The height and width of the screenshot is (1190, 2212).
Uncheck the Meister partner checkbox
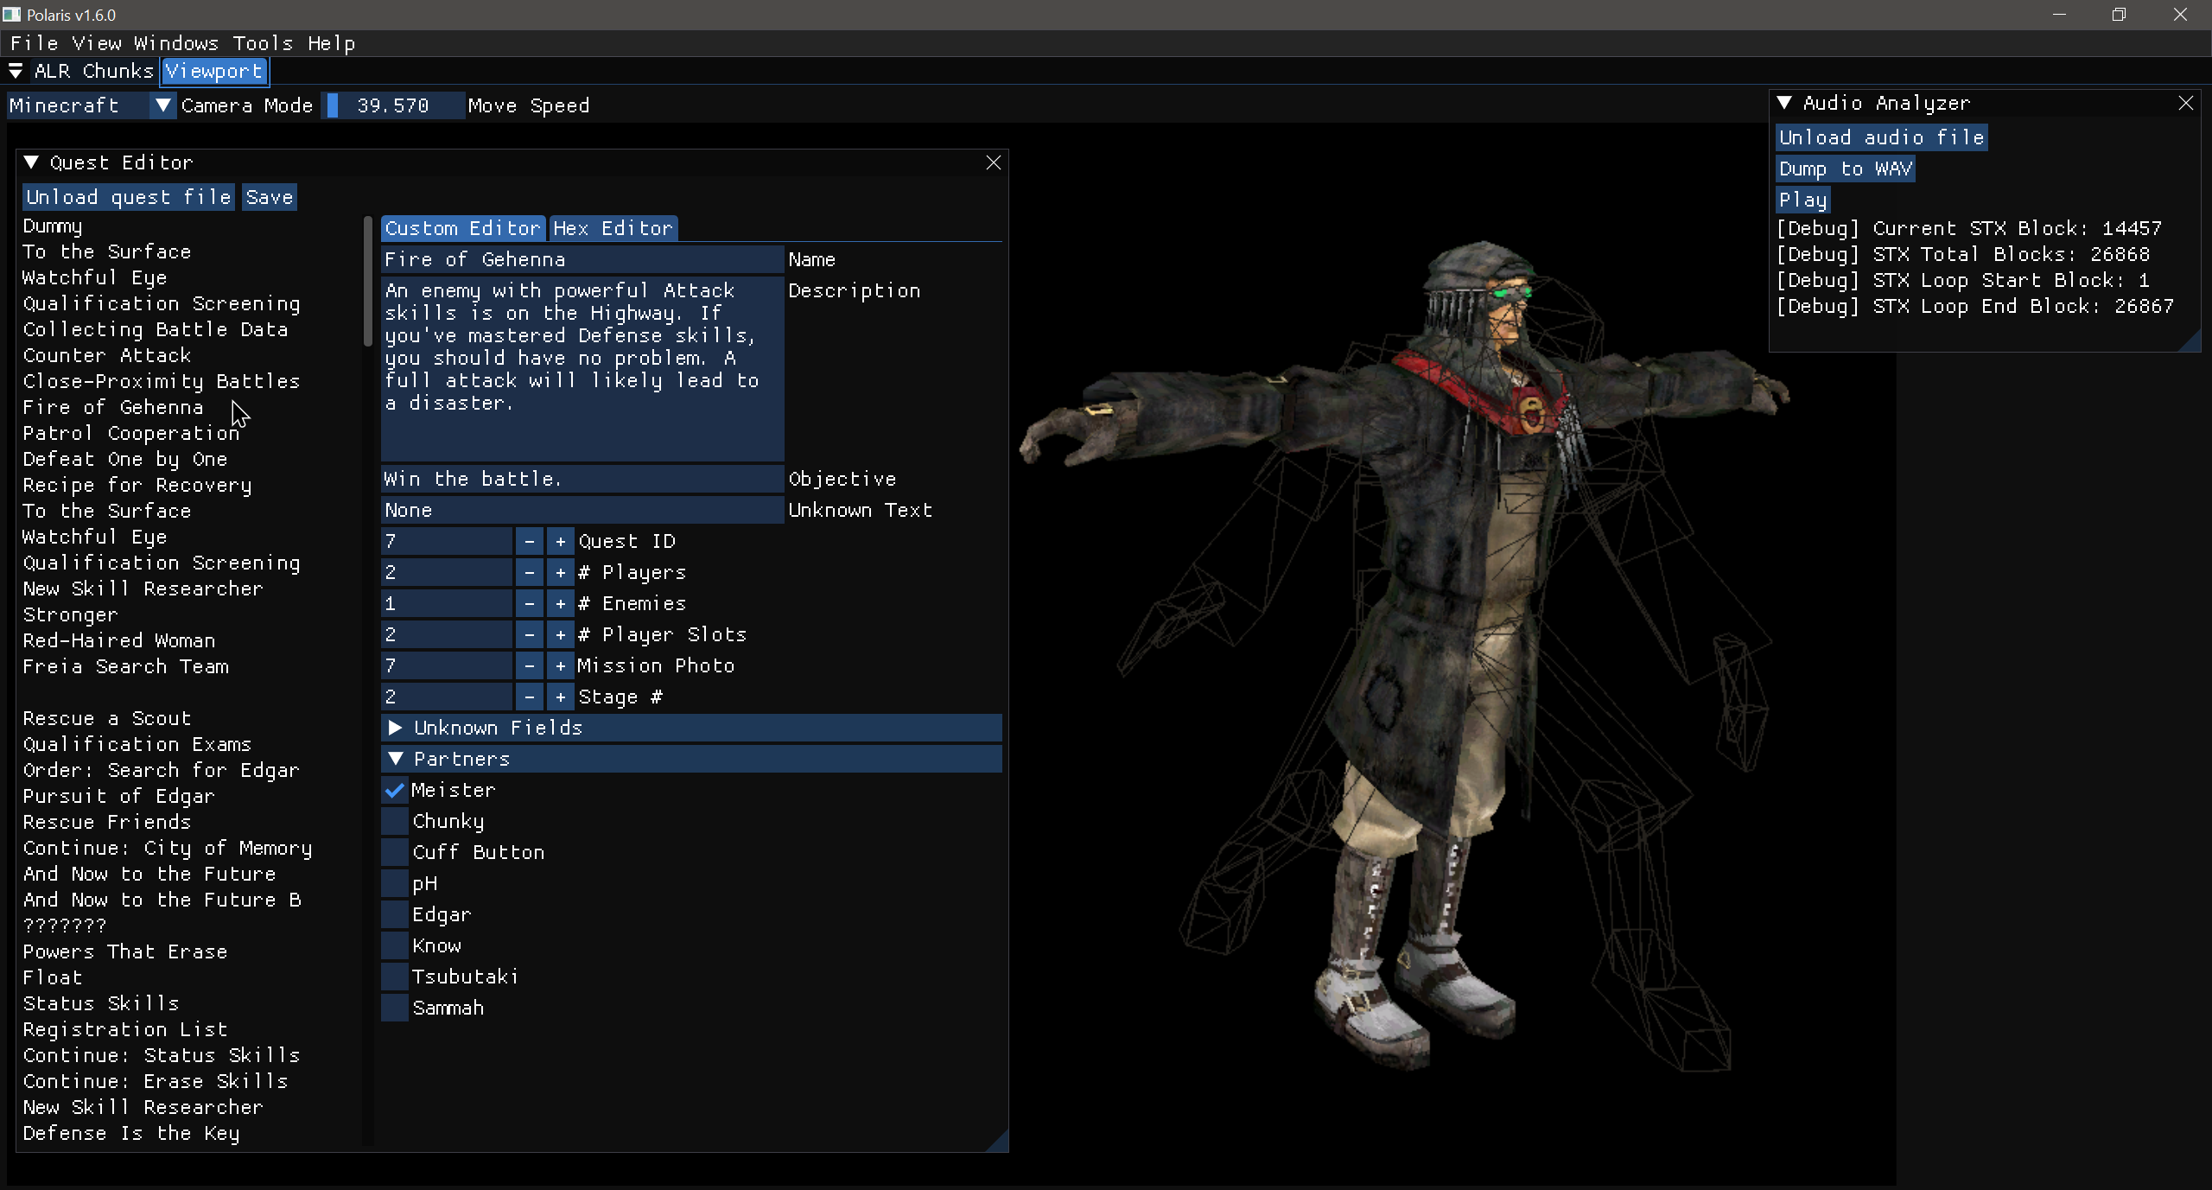click(x=395, y=790)
